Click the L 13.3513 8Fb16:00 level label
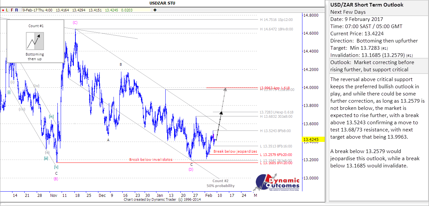Image resolution: width=429 pixels, height=206 pixels. (276, 146)
